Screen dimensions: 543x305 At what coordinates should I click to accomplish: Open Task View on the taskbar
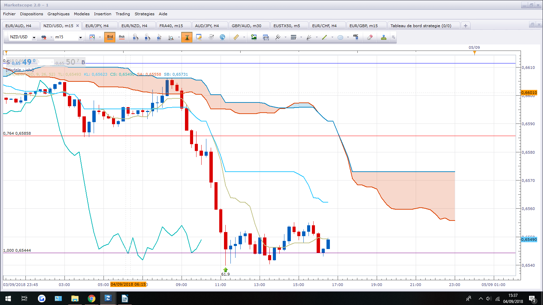pos(24,299)
